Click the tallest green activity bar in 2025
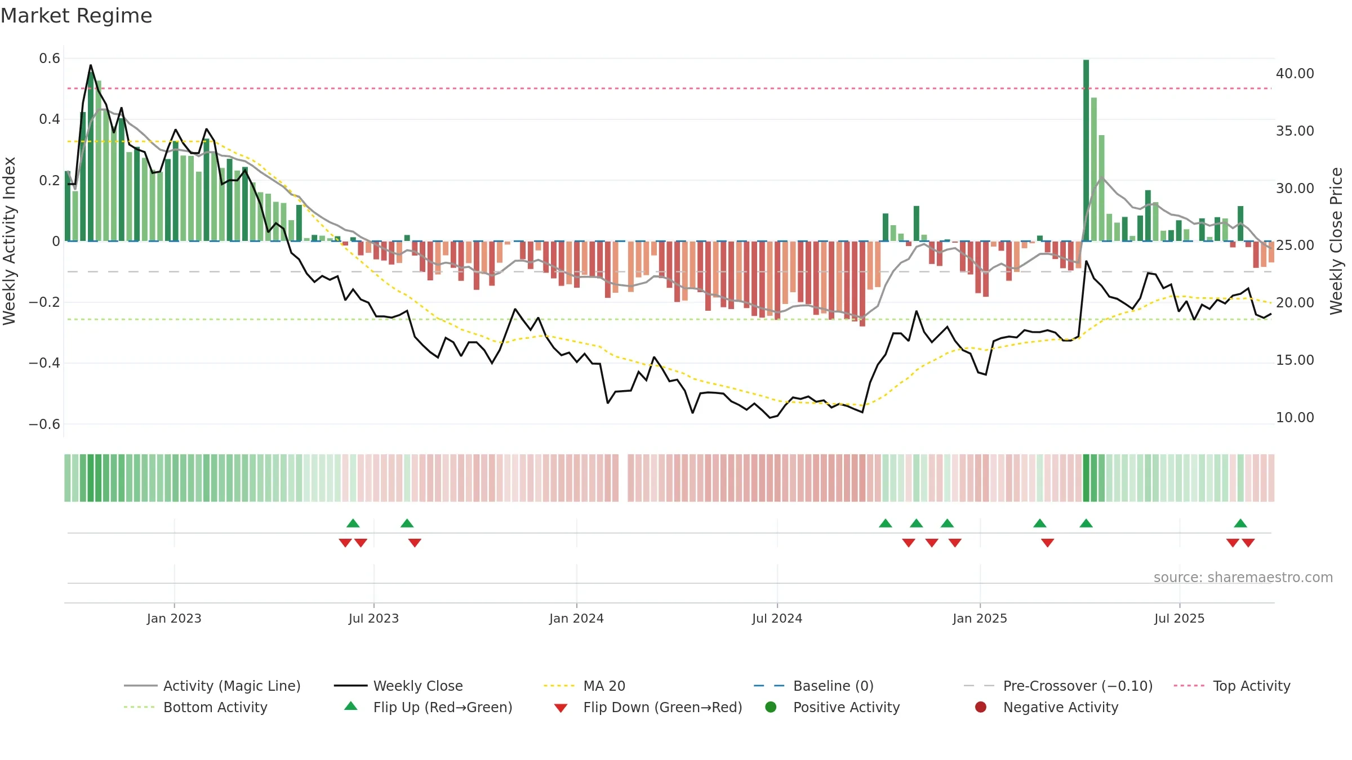1352x760 pixels. [1086, 150]
